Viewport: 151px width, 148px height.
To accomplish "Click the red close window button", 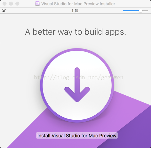I will click(x=4, y=4).
